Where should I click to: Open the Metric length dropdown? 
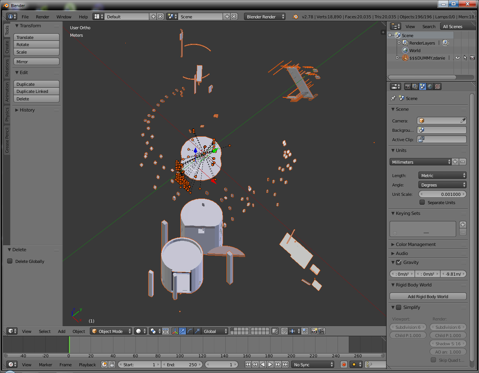tap(442, 175)
